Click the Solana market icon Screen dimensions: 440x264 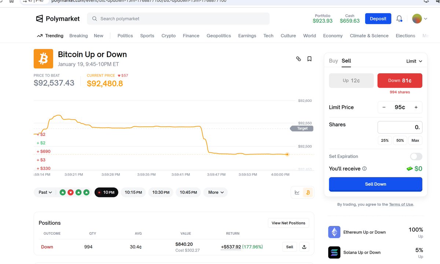click(334, 252)
